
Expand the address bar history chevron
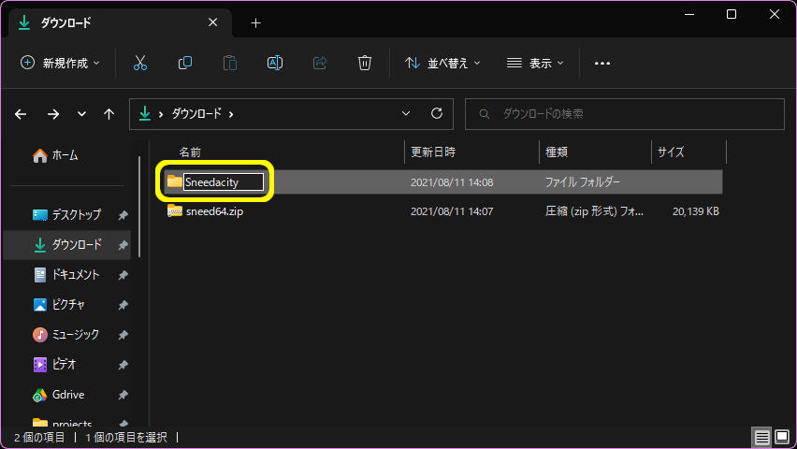406,113
